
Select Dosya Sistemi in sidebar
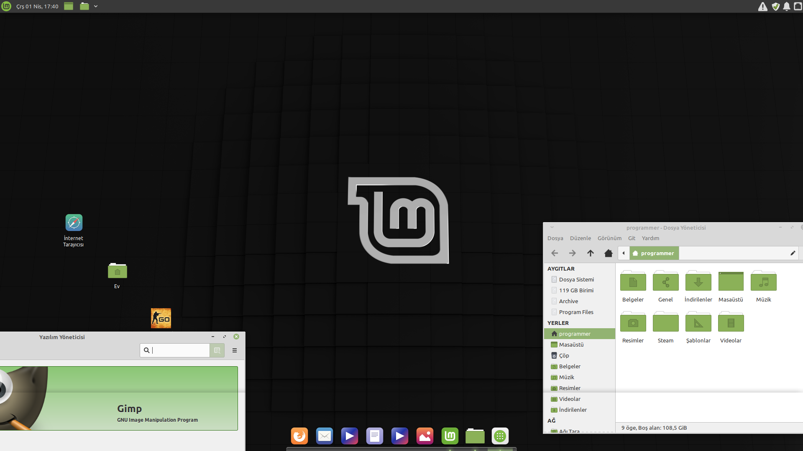point(580,280)
